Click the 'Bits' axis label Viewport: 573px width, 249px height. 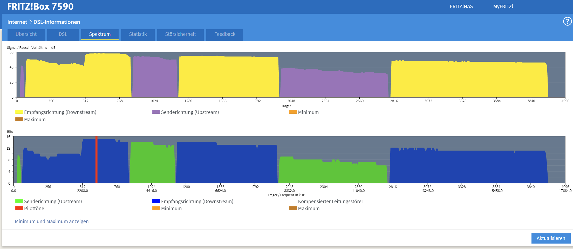[10, 132]
